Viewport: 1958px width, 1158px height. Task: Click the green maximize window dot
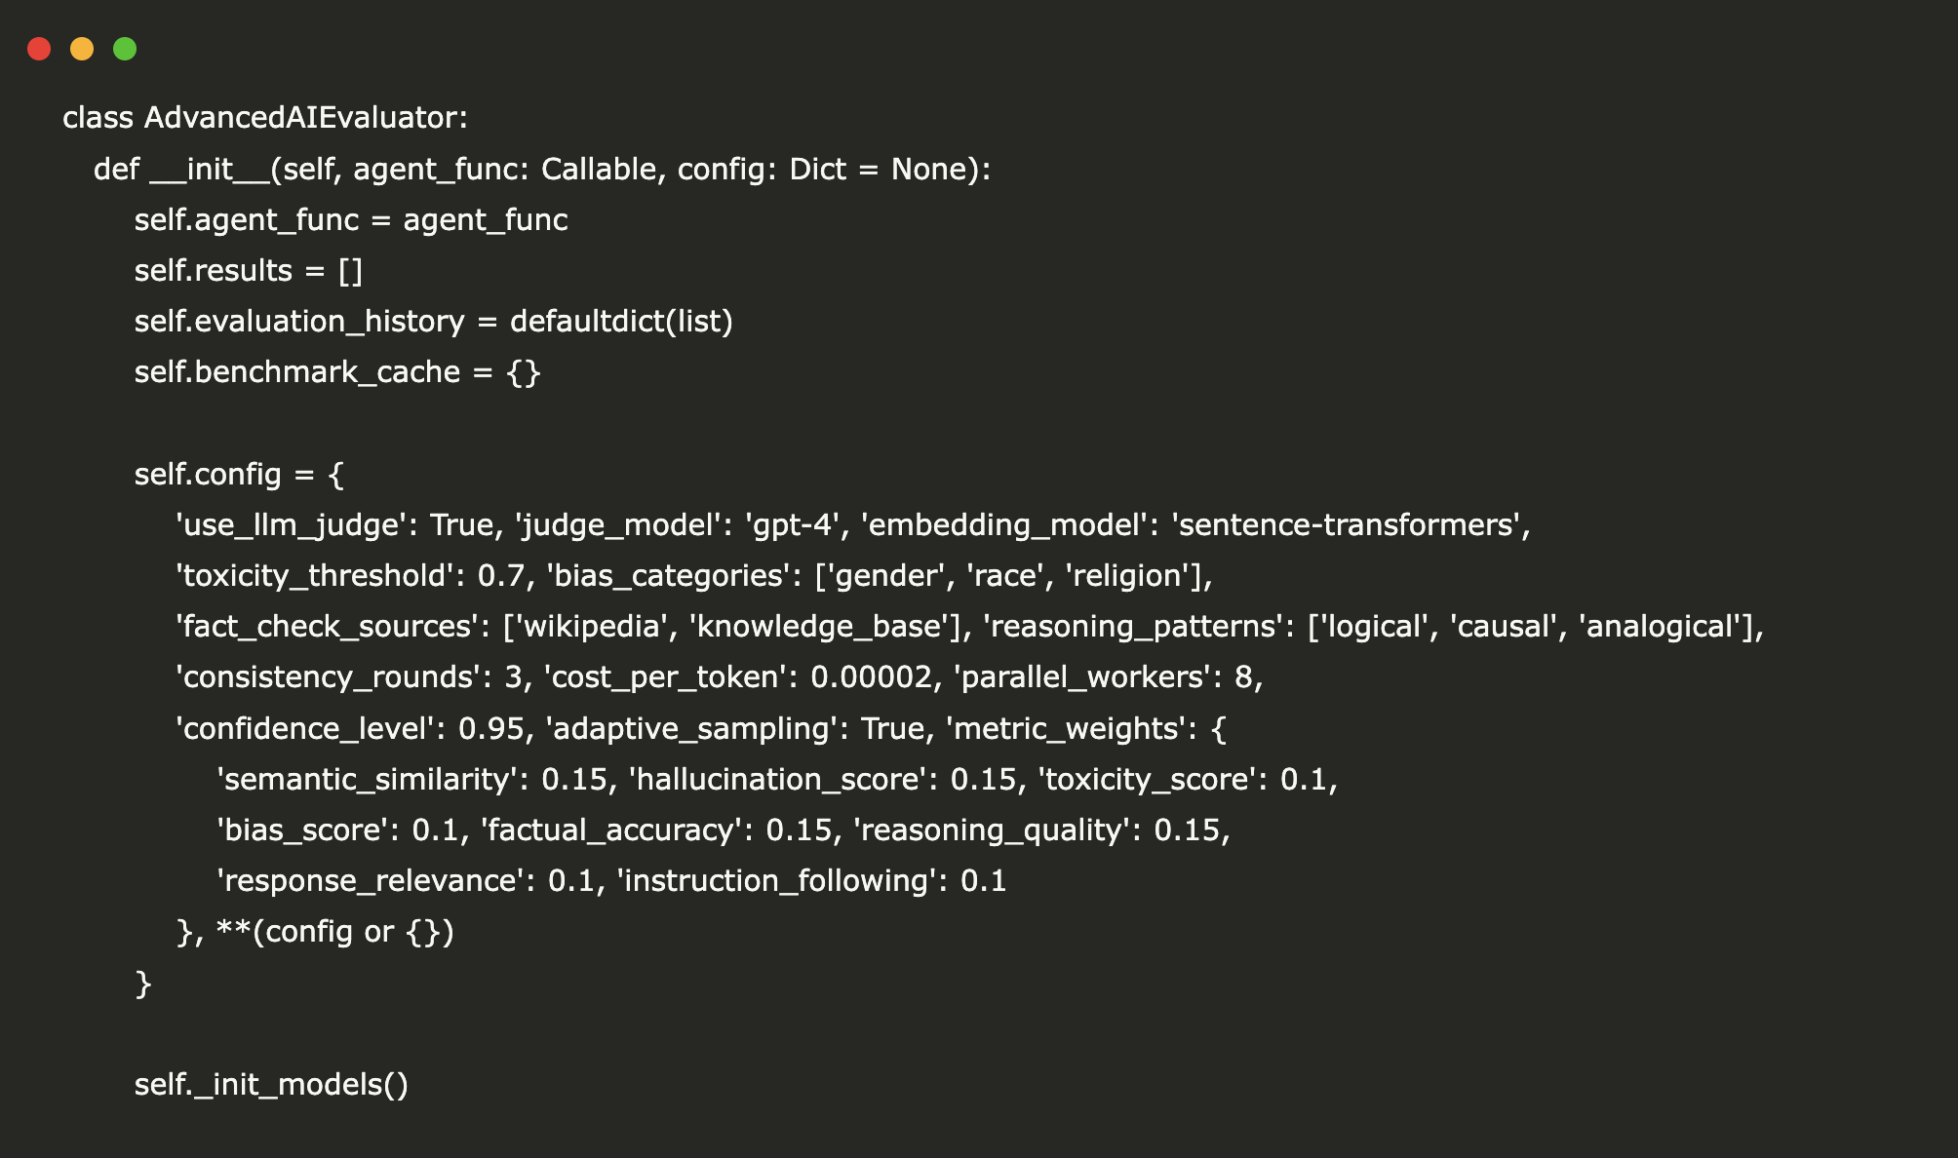click(125, 49)
